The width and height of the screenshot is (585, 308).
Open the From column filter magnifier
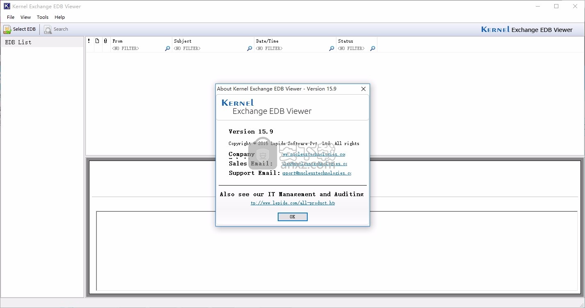point(167,48)
